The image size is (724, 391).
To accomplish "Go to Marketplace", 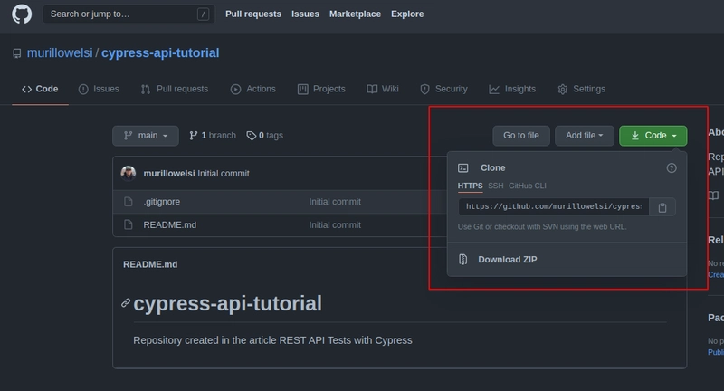I will tap(355, 14).
